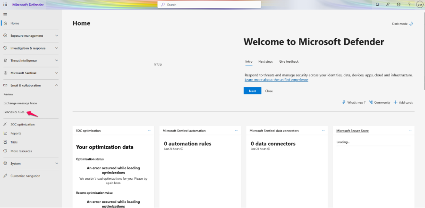Click in the Search box
Image resolution: width=425 pixels, height=208 pixels.
tap(210, 4)
